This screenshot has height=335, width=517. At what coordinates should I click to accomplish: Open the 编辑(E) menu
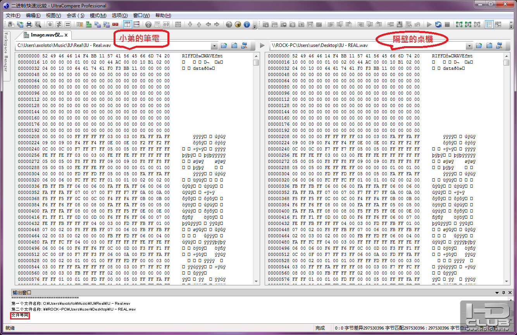pyautogui.click(x=33, y=16)
